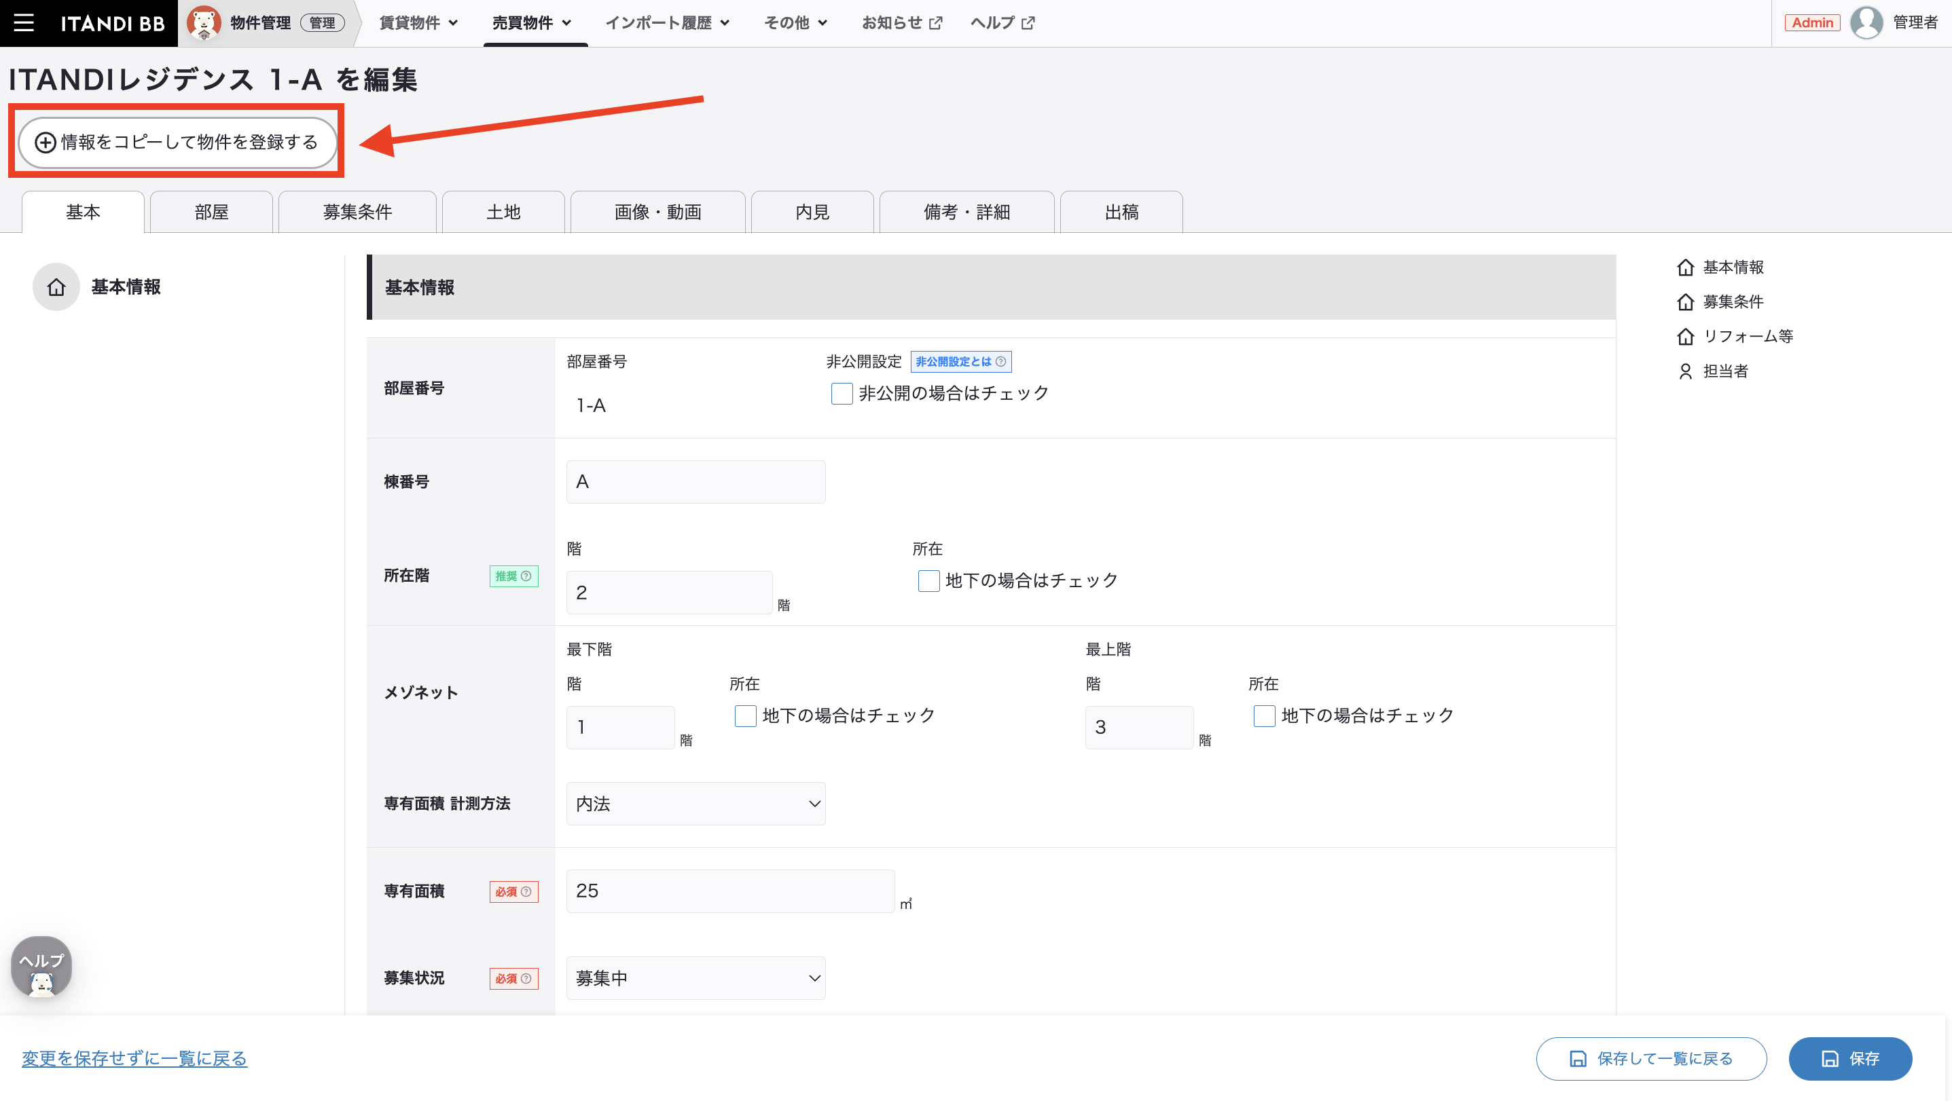Click the メゾネット 最下階 input containing 1
This screenshot has height=1101, width=1952.
tap(621, 728)
